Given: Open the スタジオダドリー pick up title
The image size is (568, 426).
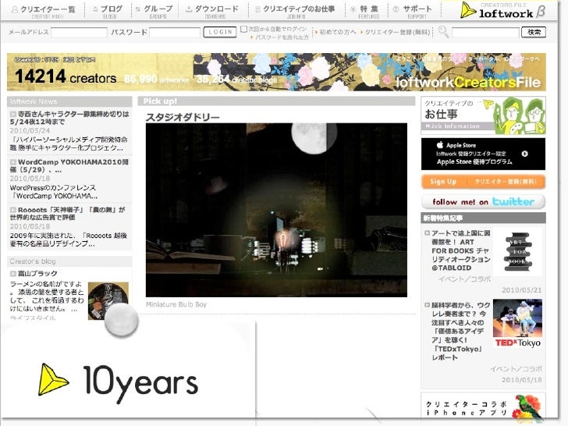Looking at the screenshot, I should click(183, 117).
